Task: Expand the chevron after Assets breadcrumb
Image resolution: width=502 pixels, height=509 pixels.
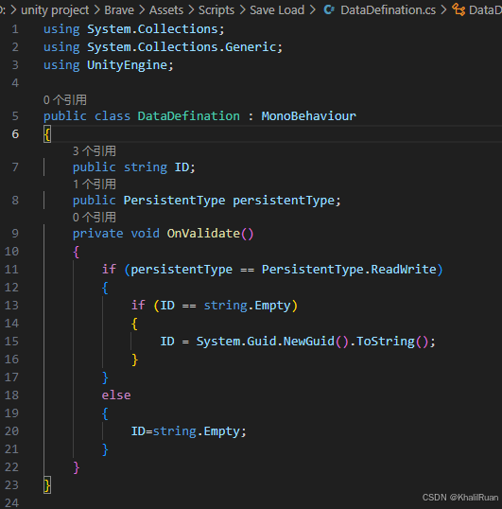Action: (x=191, y=10)
